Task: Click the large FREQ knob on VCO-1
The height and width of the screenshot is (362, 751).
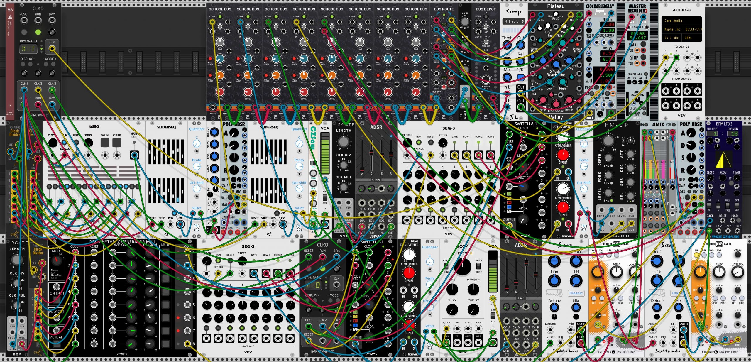Action: click(463, 266)
